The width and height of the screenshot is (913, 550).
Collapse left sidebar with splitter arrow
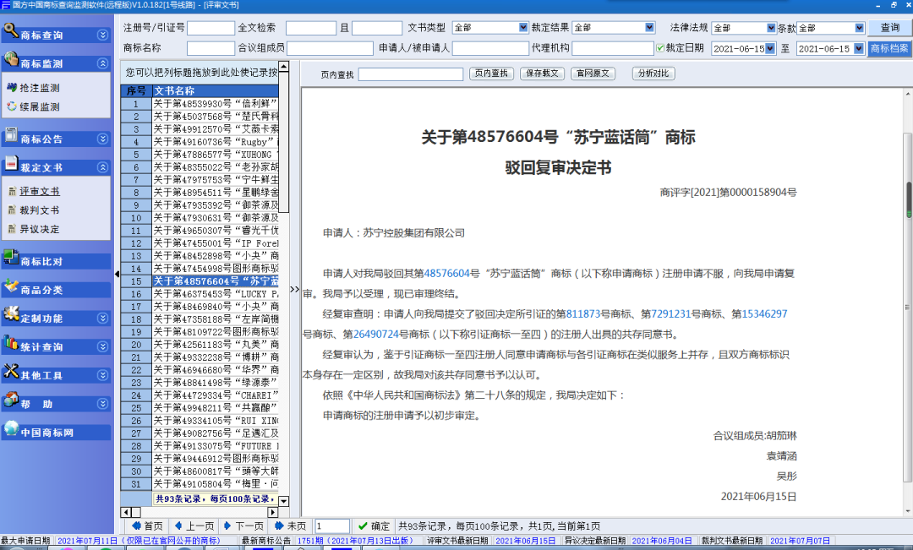(x=117, y=273)
